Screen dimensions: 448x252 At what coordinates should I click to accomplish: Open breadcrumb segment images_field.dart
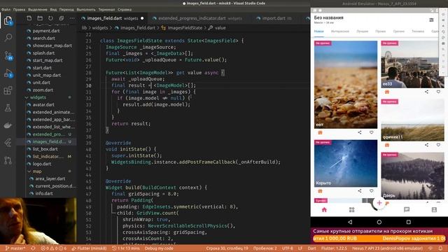pos(138,28)
